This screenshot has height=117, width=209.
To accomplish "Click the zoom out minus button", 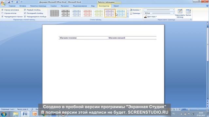I will point(189,109).
